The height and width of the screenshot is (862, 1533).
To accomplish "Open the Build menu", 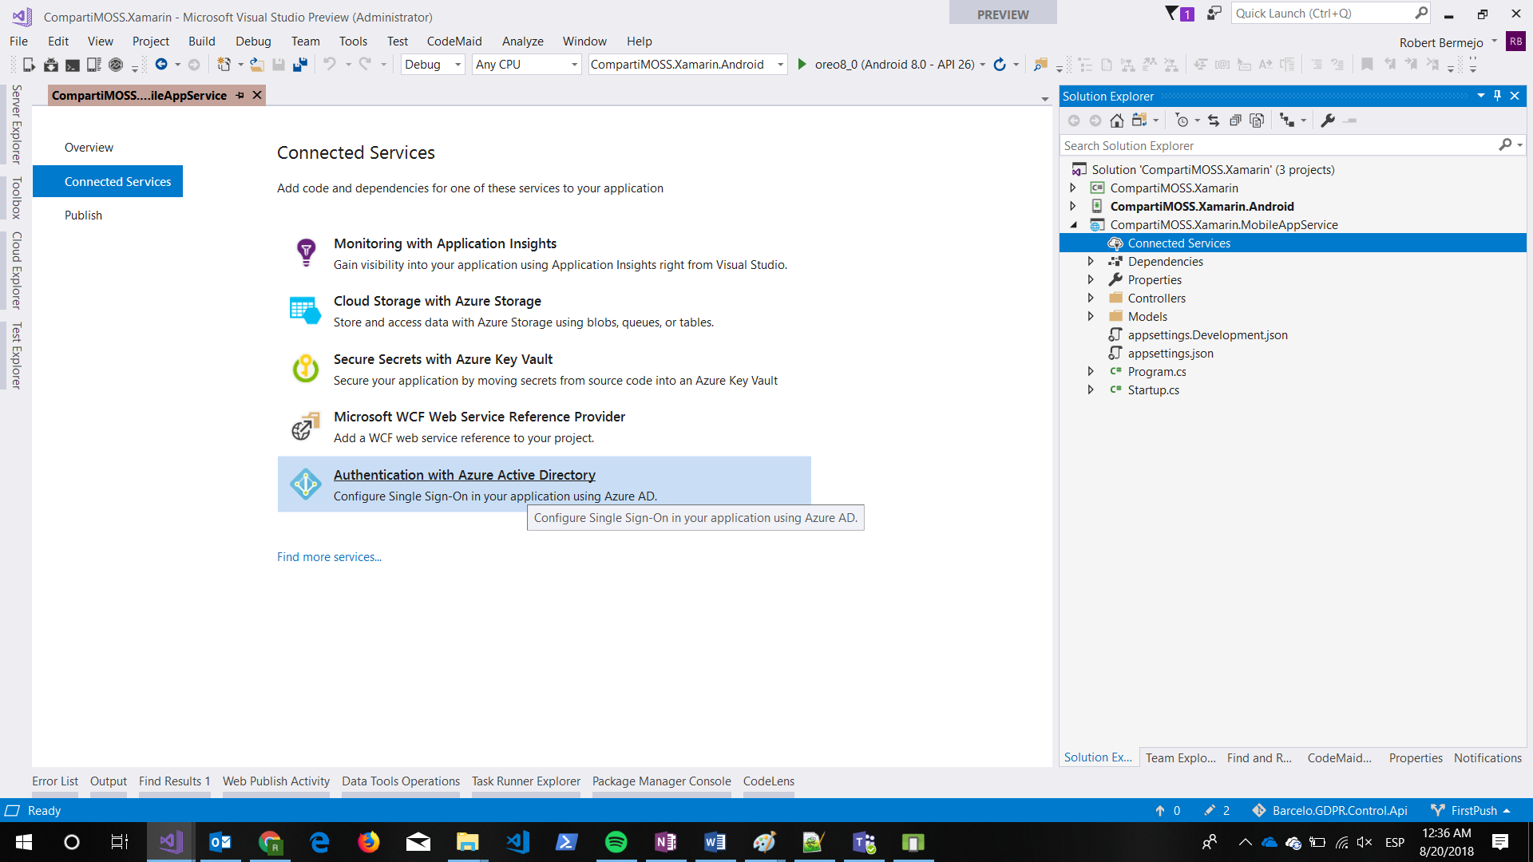I will (202, 41).
